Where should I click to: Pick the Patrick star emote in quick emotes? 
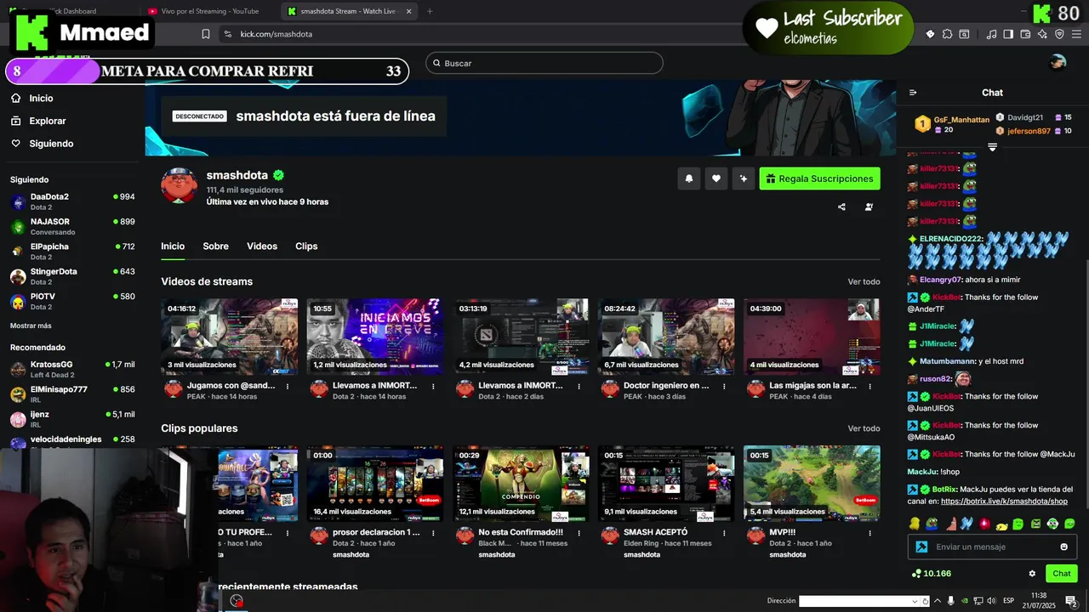(951, 524)
